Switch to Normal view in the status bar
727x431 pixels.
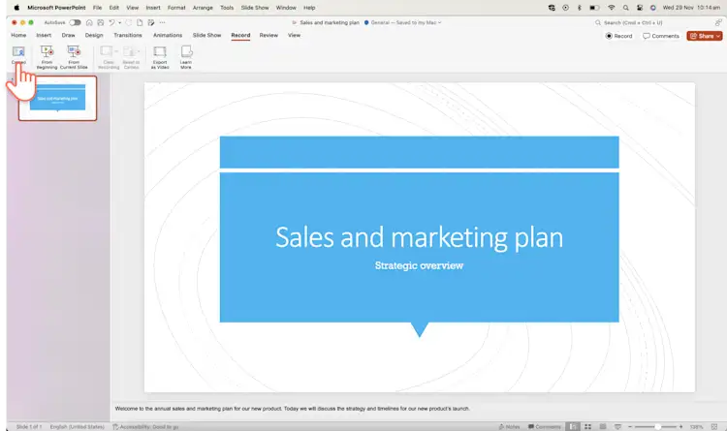click(573, 426)
